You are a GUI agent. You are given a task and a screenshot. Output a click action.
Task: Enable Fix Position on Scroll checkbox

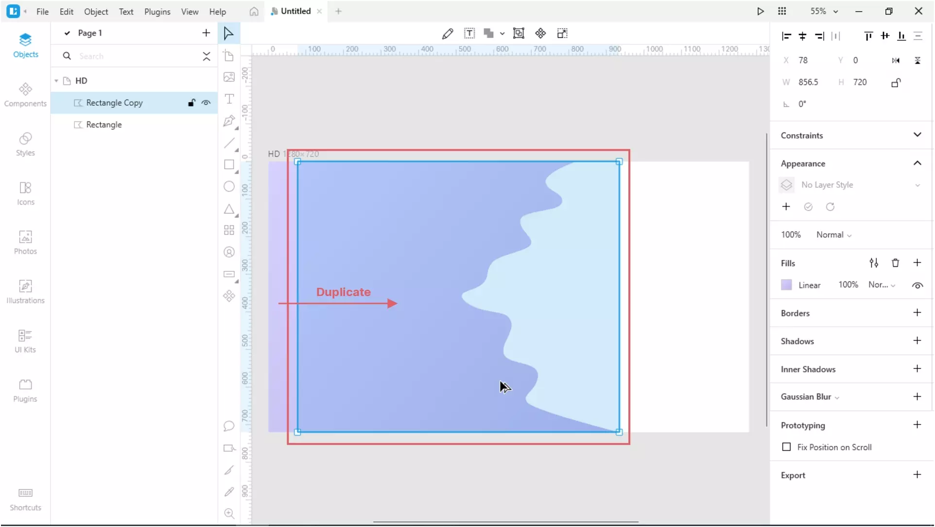786,448
